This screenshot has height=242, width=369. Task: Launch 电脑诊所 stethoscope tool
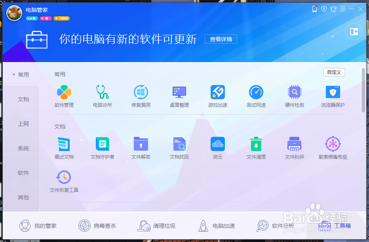[x=103, y=96]
